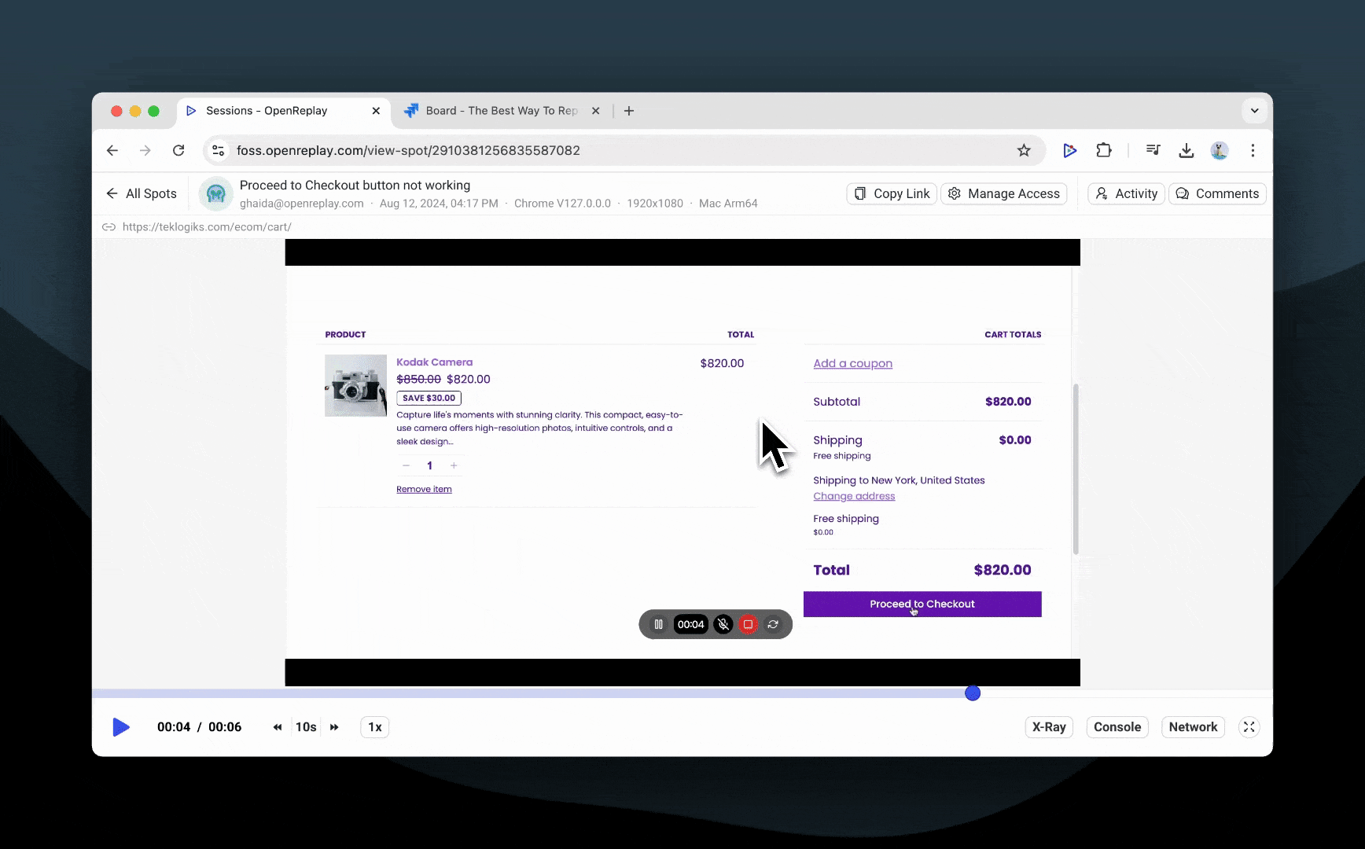This screenshot has width=1365, height=849.
Task: Decrease quantity with minus button
Action: coord(406,465)
